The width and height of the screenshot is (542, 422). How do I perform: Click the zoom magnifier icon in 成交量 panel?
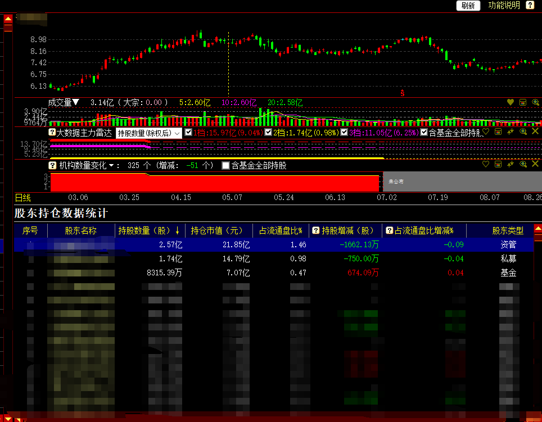[535, 102]
